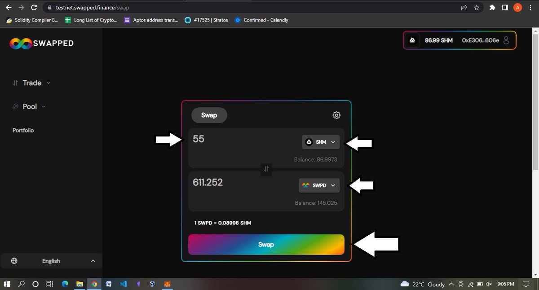Open the #17525 Stratos bookmark
Image resolution: width=539 pixels, height=290 pixels.
coord(207,20)
